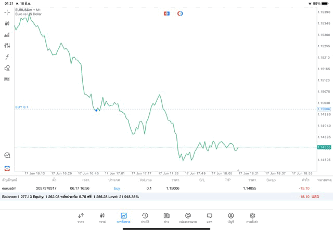
Task: Expand the EURUSDm symbol dropdown
Action: [28, 9]
